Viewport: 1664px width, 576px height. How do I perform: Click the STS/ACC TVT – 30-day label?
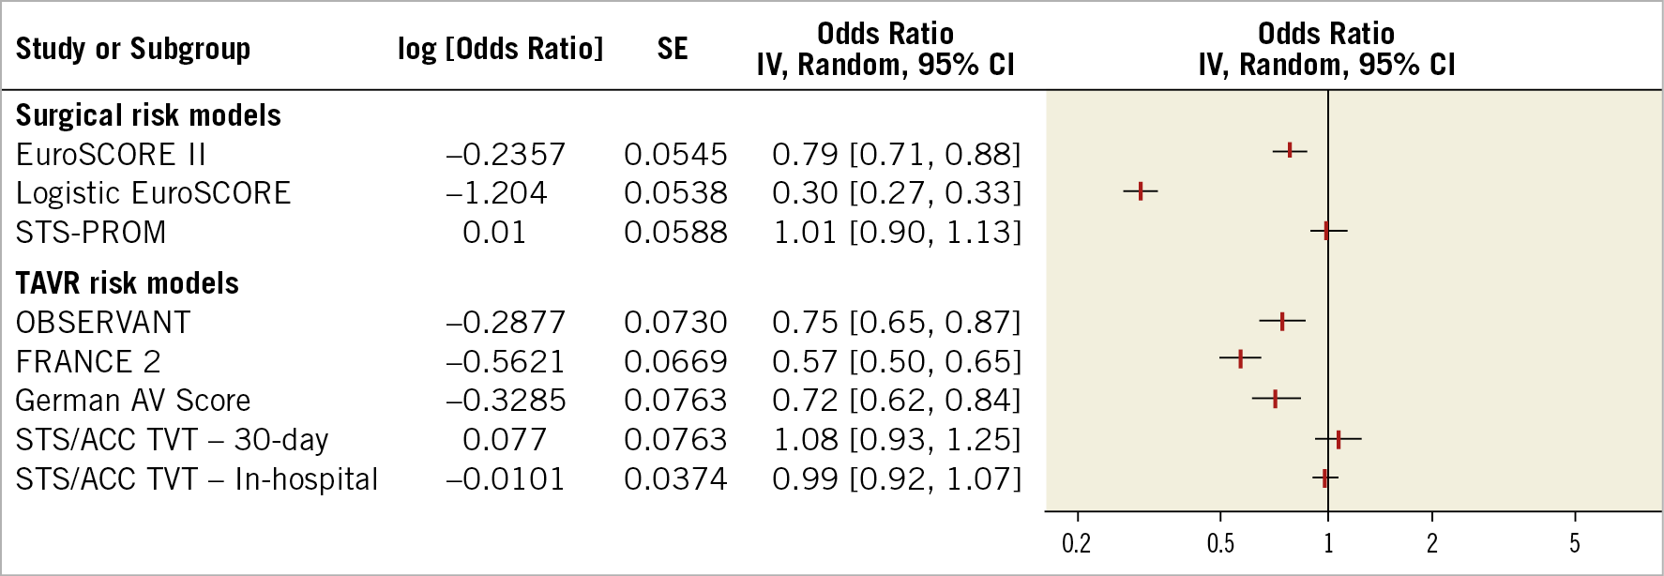(172, 440)
